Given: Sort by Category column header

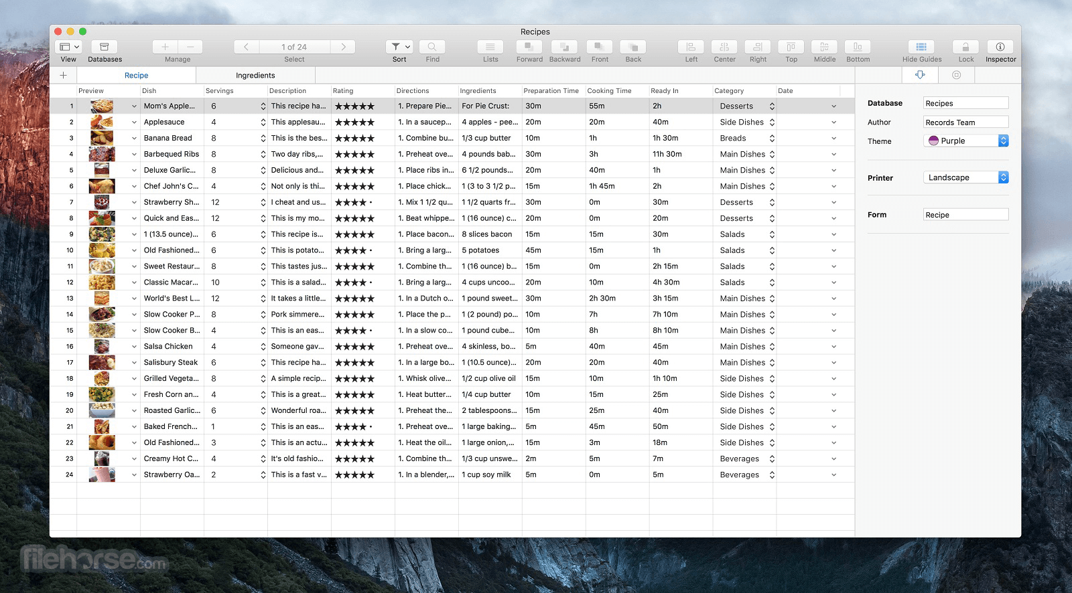Looking at the screenshot, I should (744, 90).
